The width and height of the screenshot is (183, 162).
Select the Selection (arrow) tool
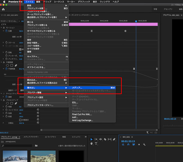pyautogui.click(x=91, y=139)
